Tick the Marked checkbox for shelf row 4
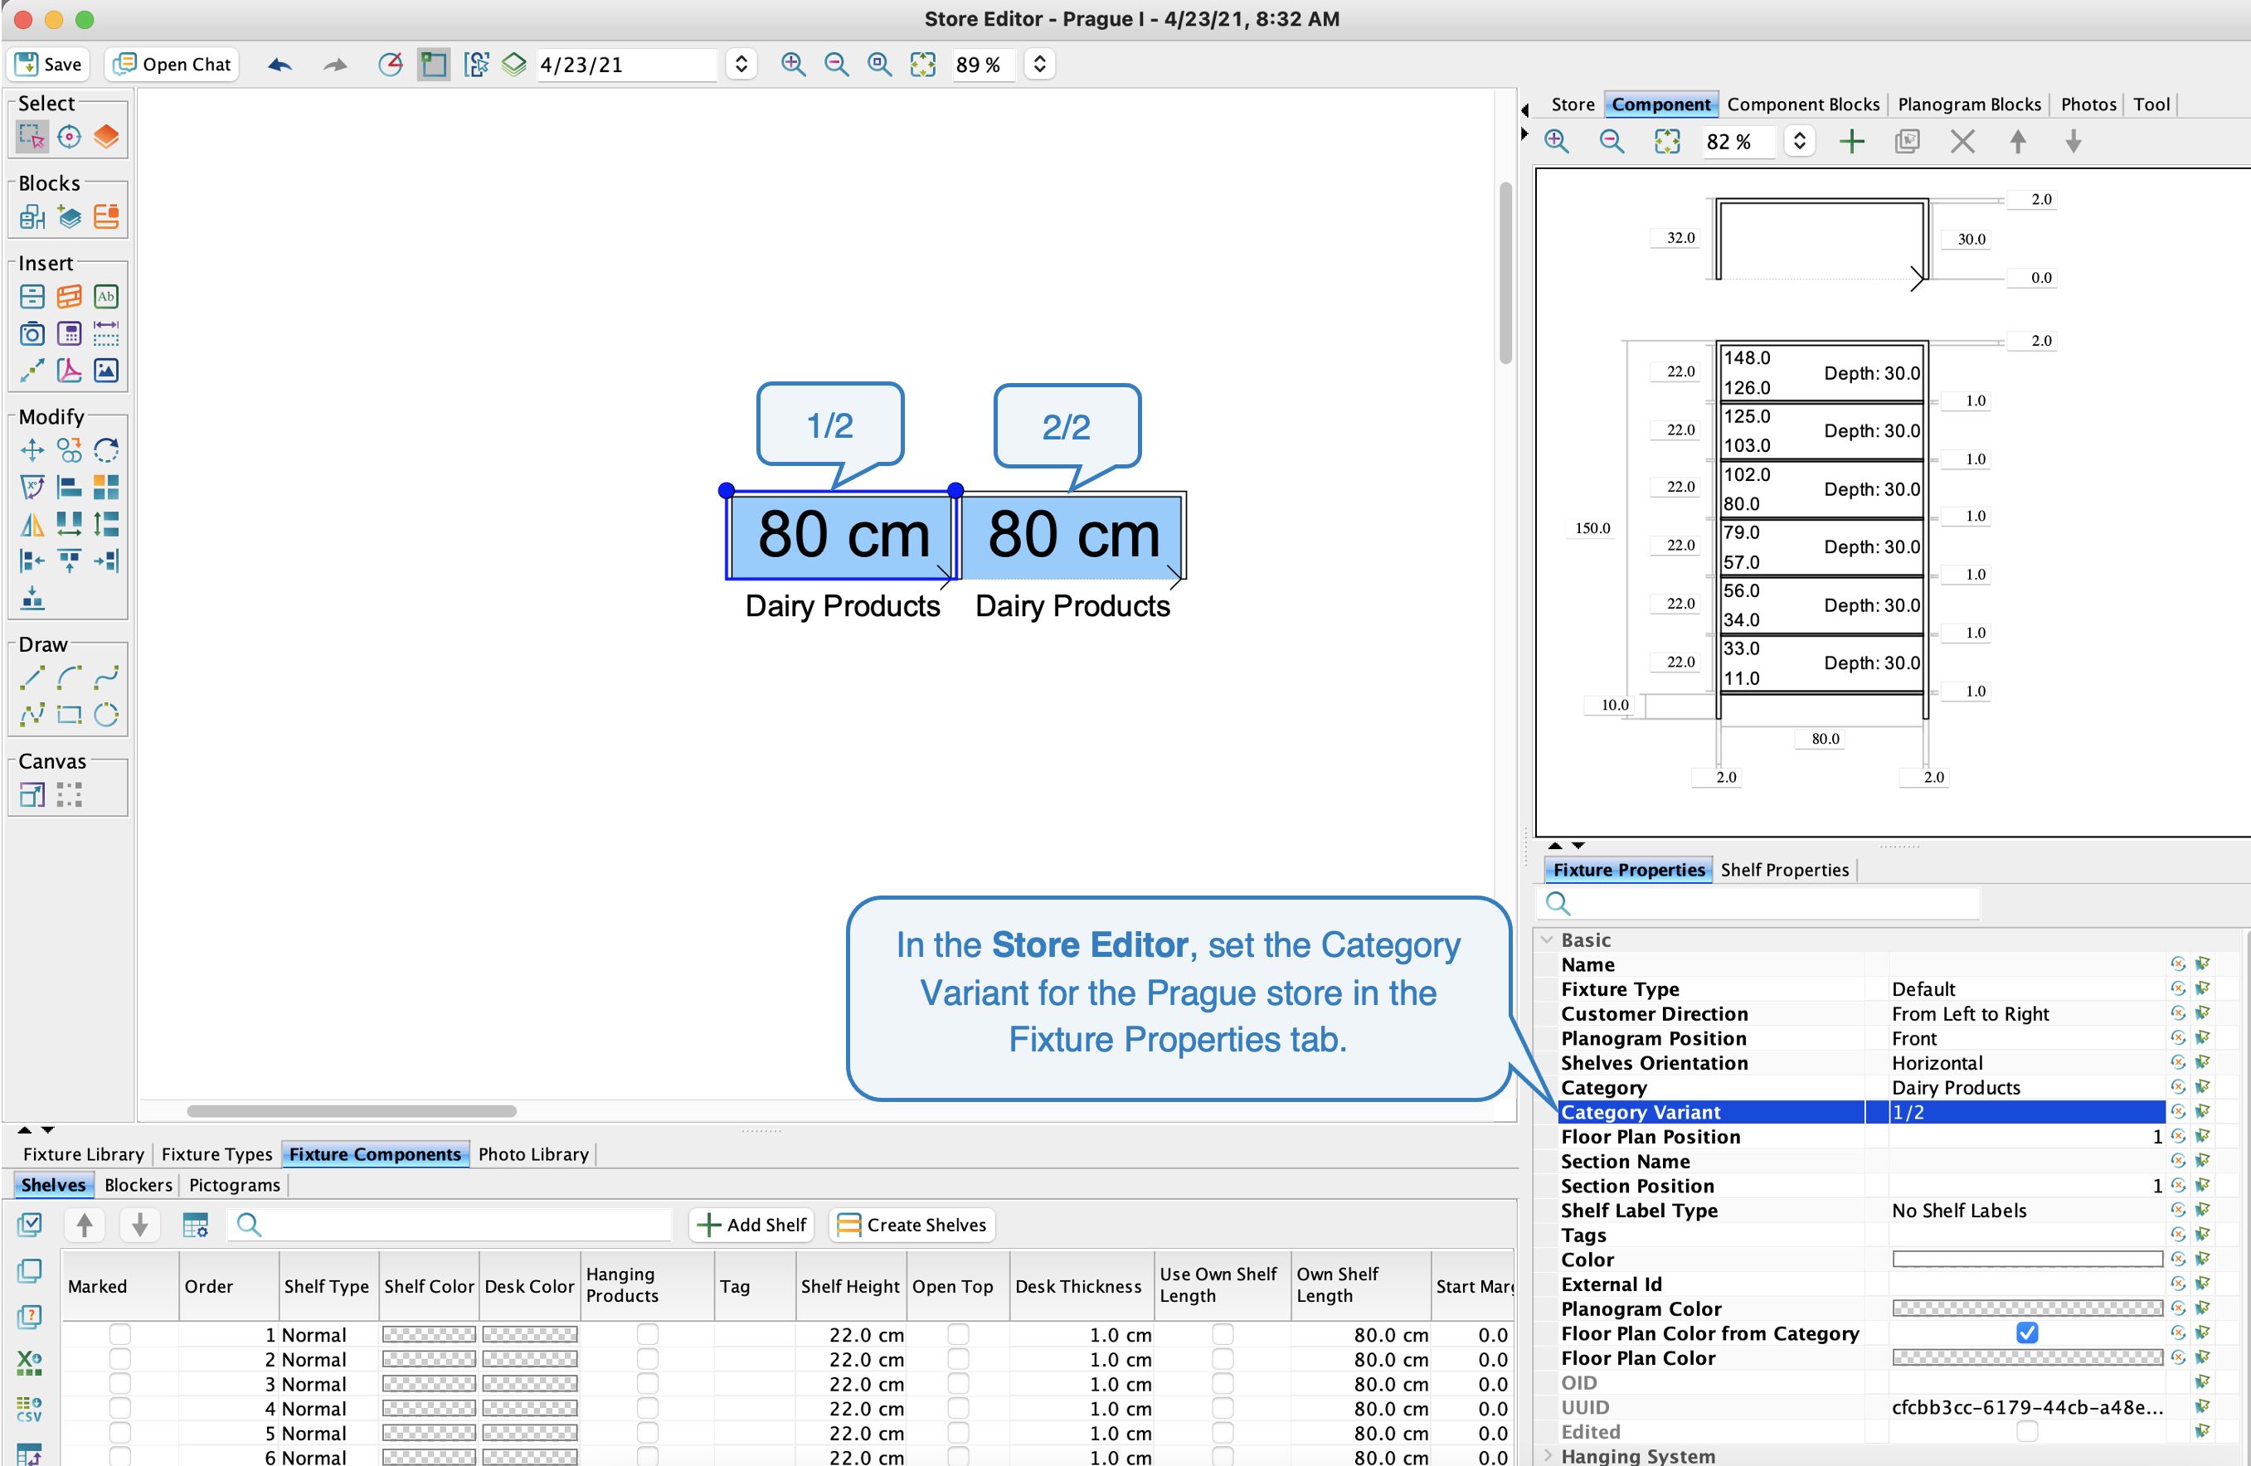The image size is (2251, 1466). 120,1407
